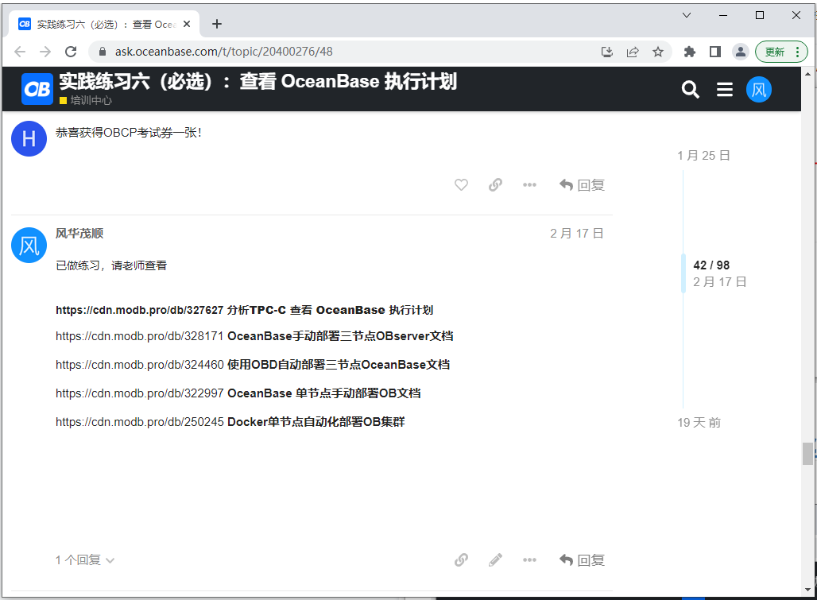The image size is (817, 600).
Task: Click scrollbar down arrow
Action: click(807, 590)
